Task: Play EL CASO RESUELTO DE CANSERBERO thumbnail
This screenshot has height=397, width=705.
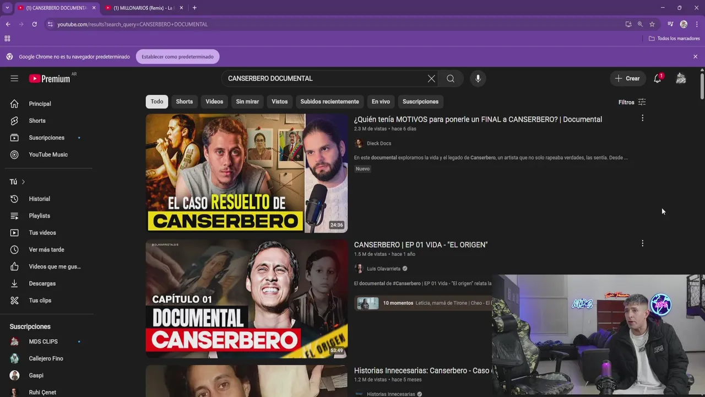Action: click(x=247, y=173)
